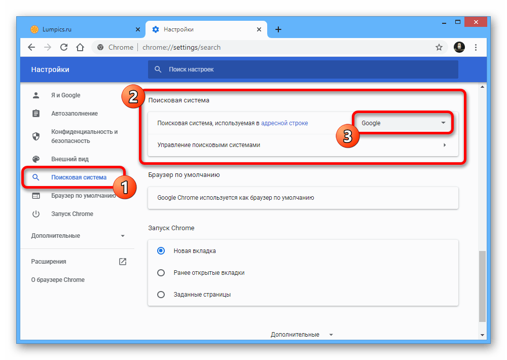507x360 pixels.
Task: Click the vertical scrollbar thumb
Action: pos(482,285)
